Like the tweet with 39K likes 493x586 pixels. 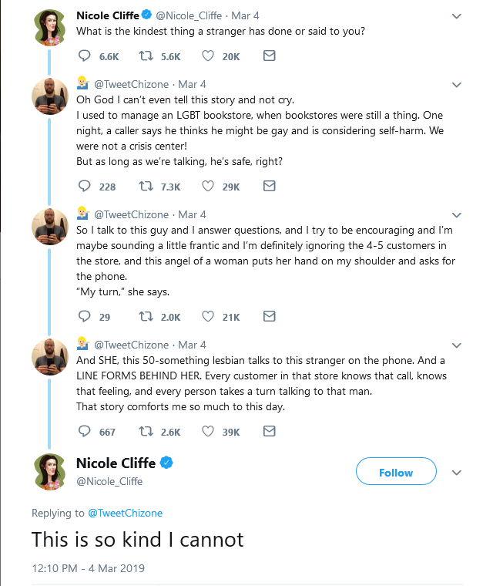(208, 432)
